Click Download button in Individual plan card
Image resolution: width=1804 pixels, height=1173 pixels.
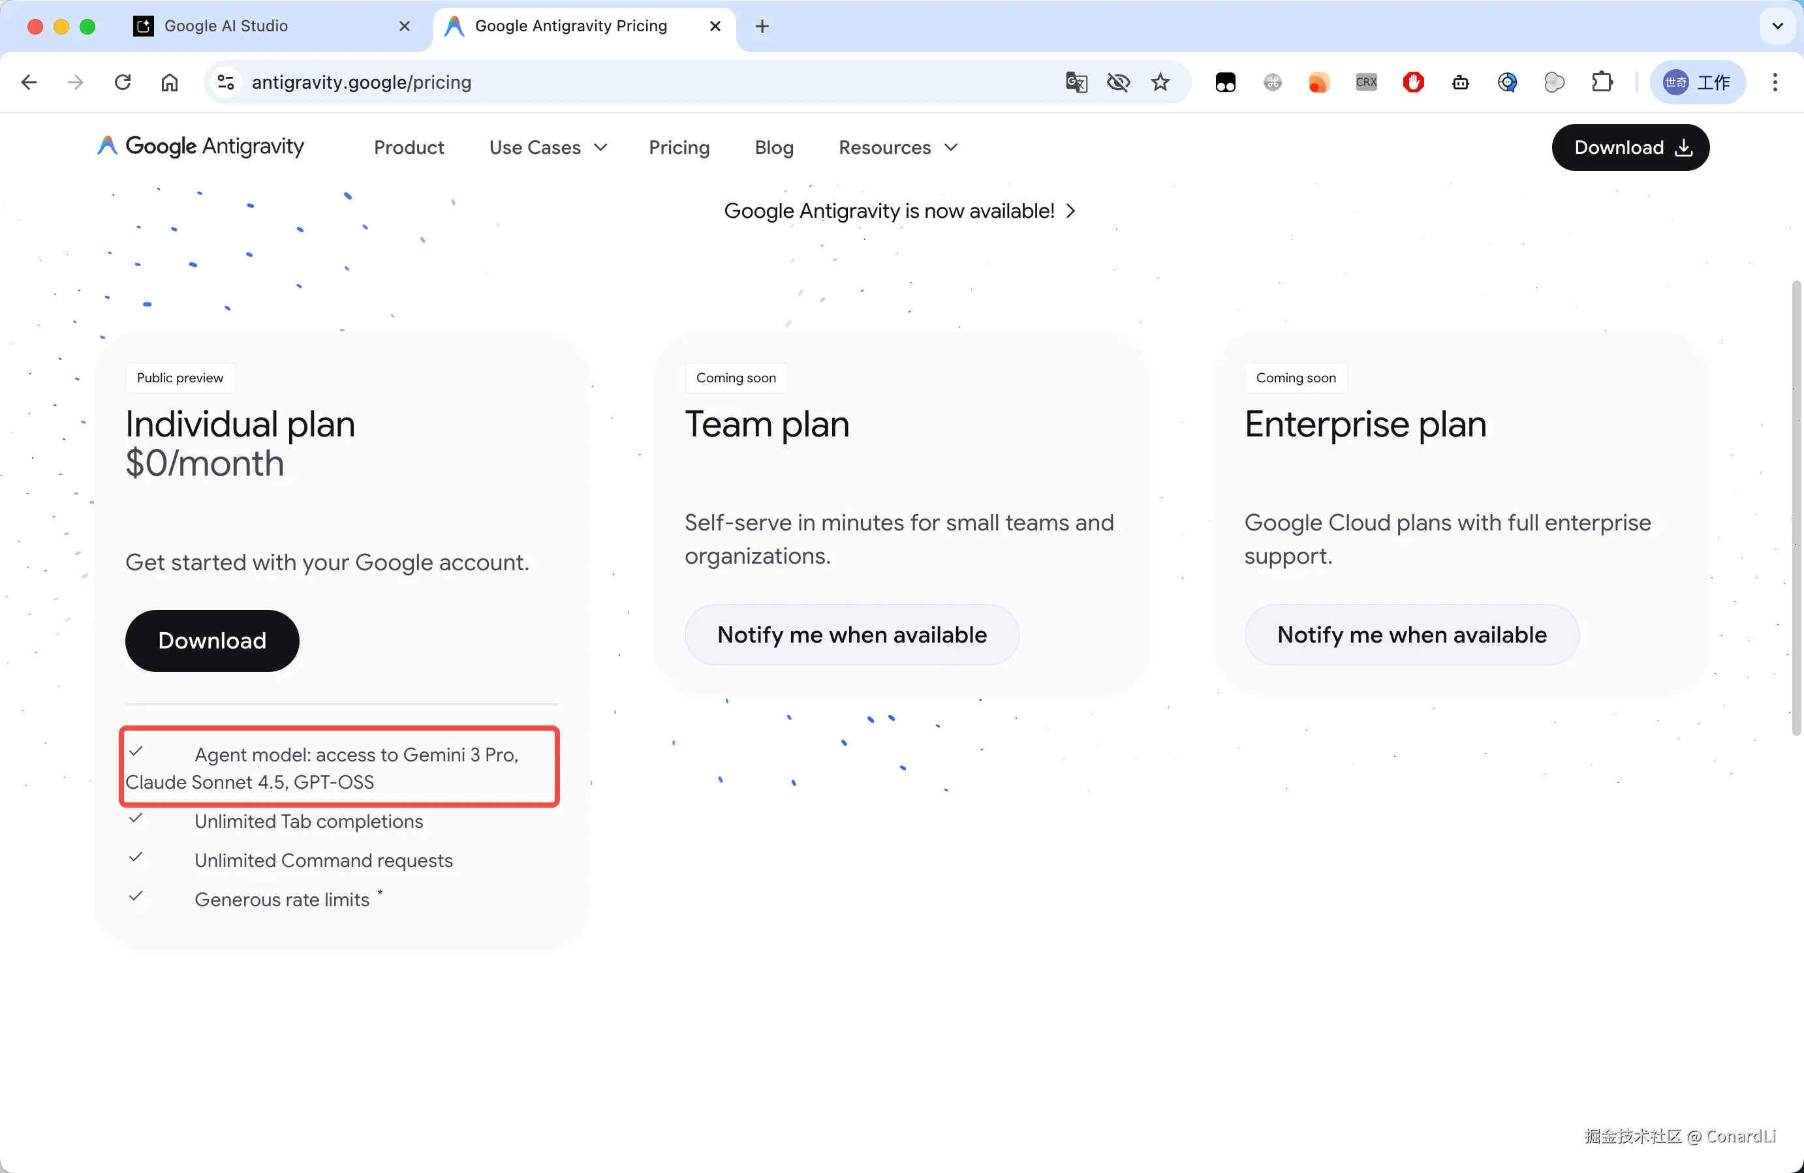pos(211,640)
